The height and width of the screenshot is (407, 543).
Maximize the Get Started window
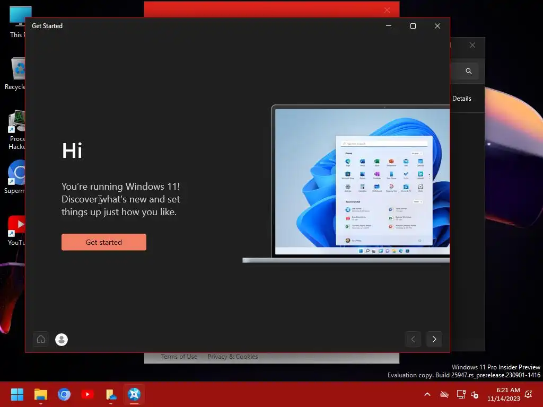click(x=413, y=26)
